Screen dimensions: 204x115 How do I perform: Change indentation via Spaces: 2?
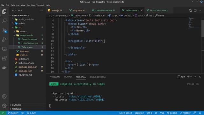(x=139, y=113)
